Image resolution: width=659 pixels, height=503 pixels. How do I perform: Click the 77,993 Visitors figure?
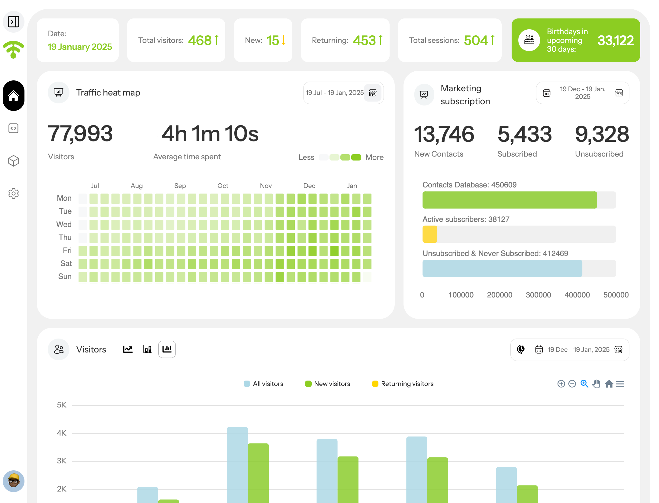tap(80, 134)
